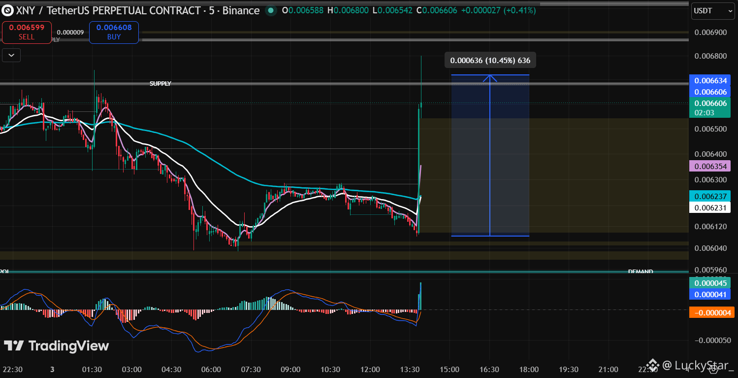Click the green market status dot
Viewport: 738px width, 378px height.
(271, 10)
